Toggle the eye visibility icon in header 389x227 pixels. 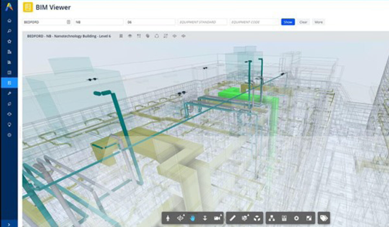pyautogui.click(x=130, y=36)
